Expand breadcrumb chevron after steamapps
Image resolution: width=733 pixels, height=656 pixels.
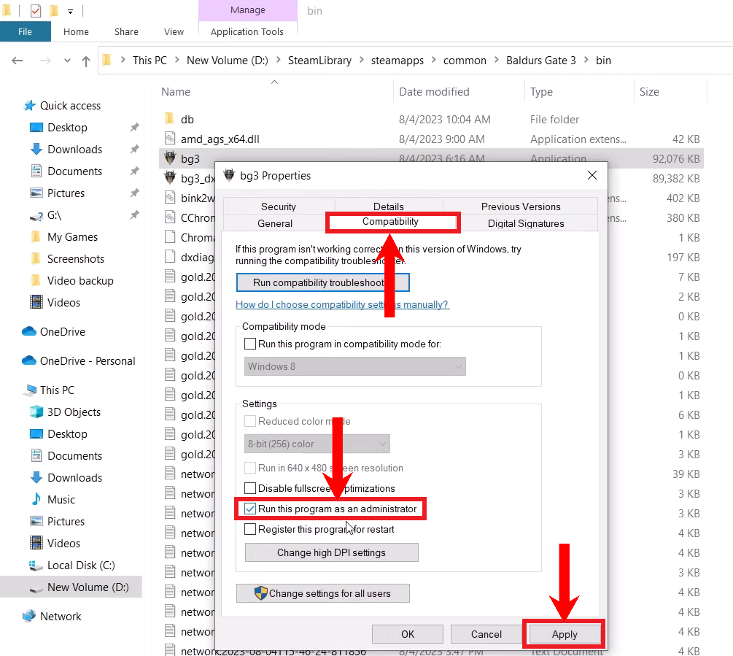point(433,61)
